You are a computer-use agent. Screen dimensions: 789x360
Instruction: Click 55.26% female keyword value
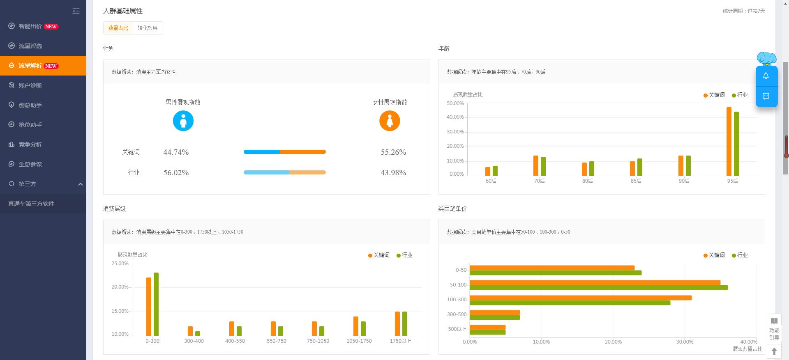coord(393,152)
